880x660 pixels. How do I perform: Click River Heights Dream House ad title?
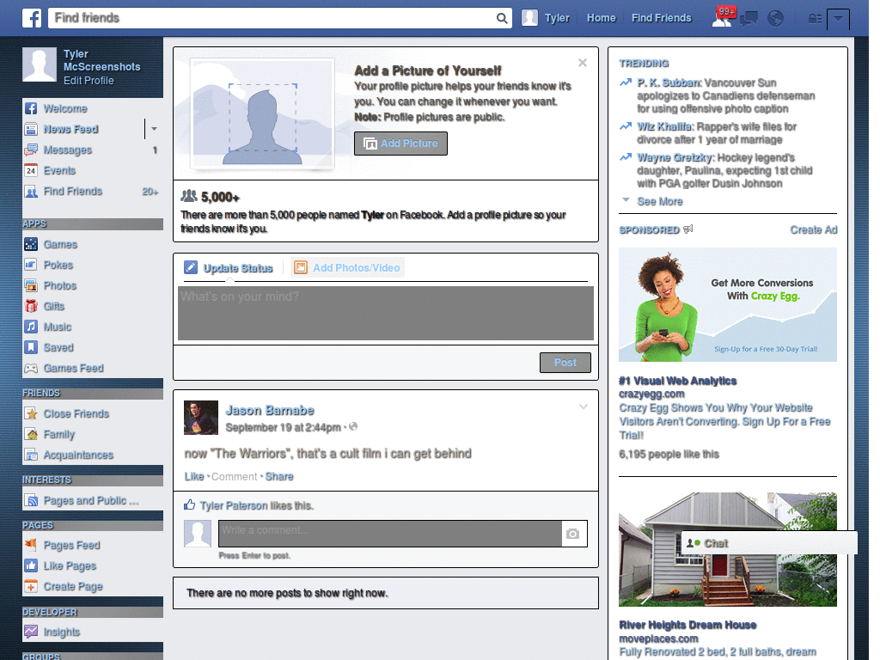[x=687, y=625]
